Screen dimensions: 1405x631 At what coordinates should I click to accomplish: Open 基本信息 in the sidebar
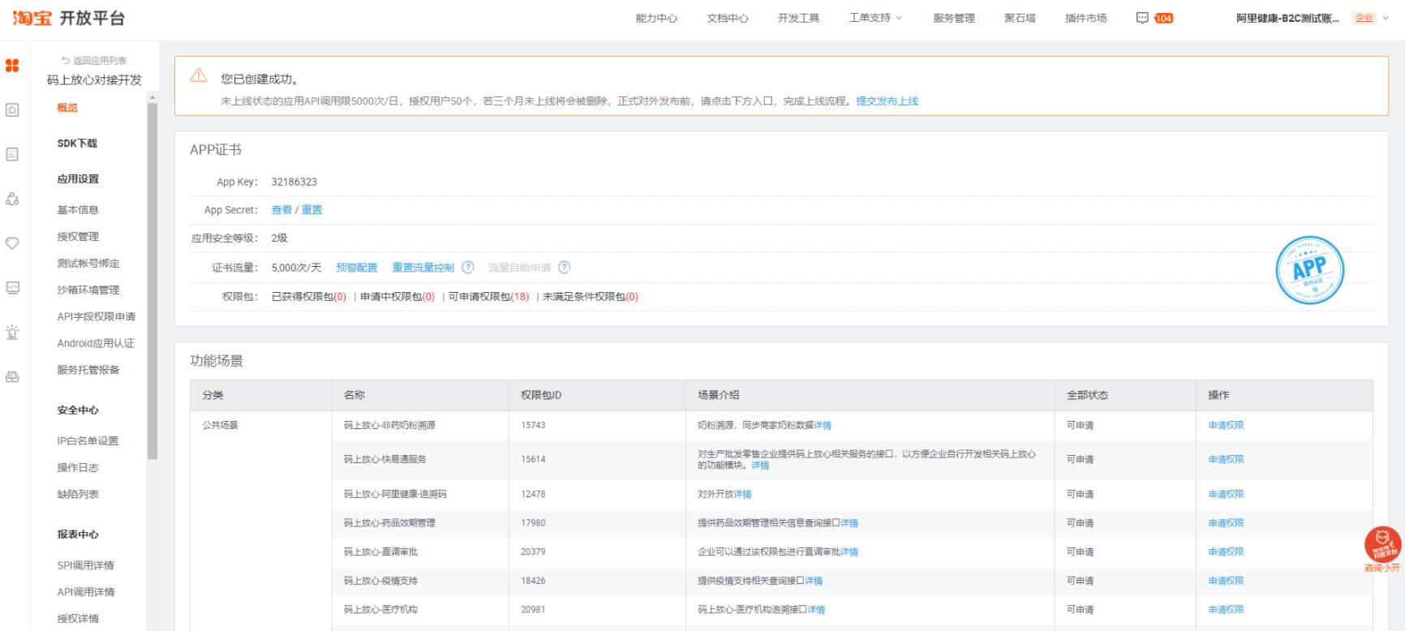(78, 210)
